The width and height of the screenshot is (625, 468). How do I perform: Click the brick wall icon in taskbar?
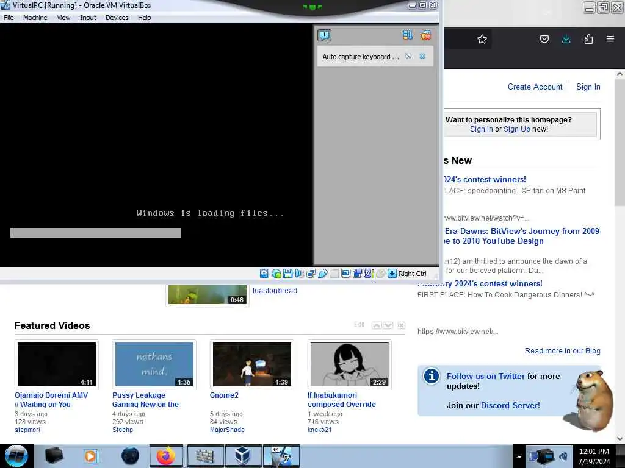tap(205, 456)
